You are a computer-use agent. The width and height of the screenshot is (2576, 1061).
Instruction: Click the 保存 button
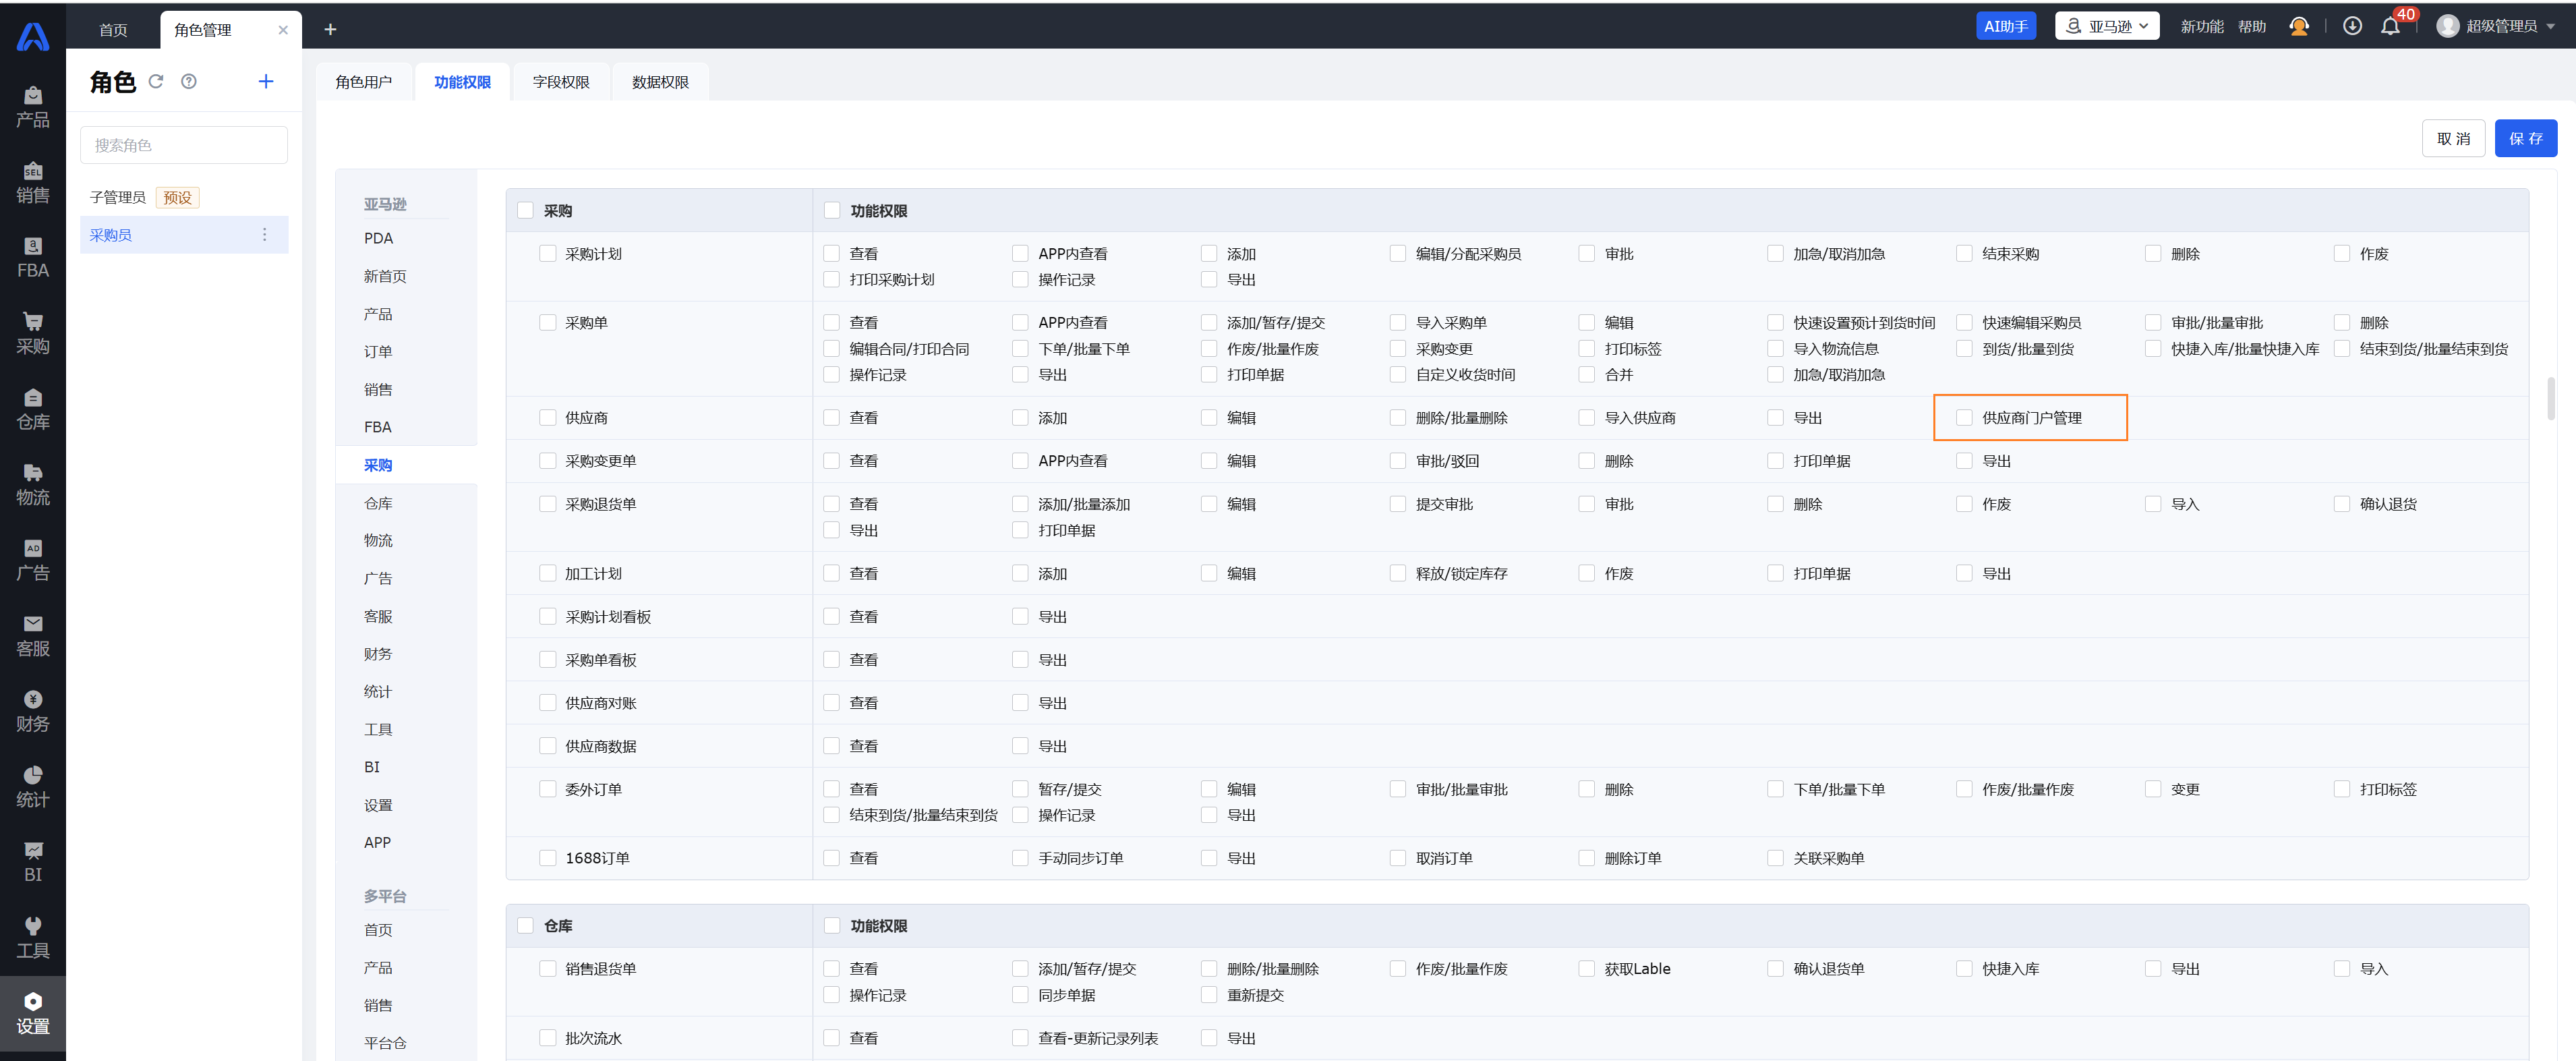pyautogui.click(x=2525, y=138)
